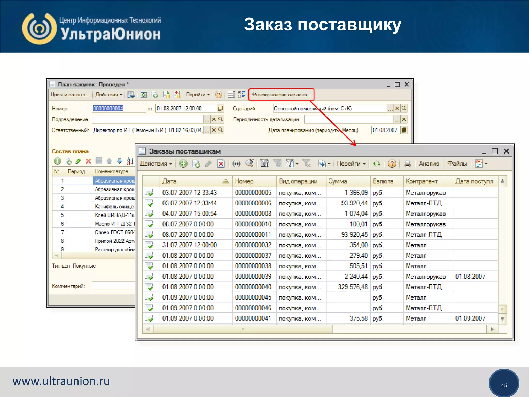This screenshot has height=397, width=529.
Task: Click Номер column header in orders table
Action: (254, 181)
